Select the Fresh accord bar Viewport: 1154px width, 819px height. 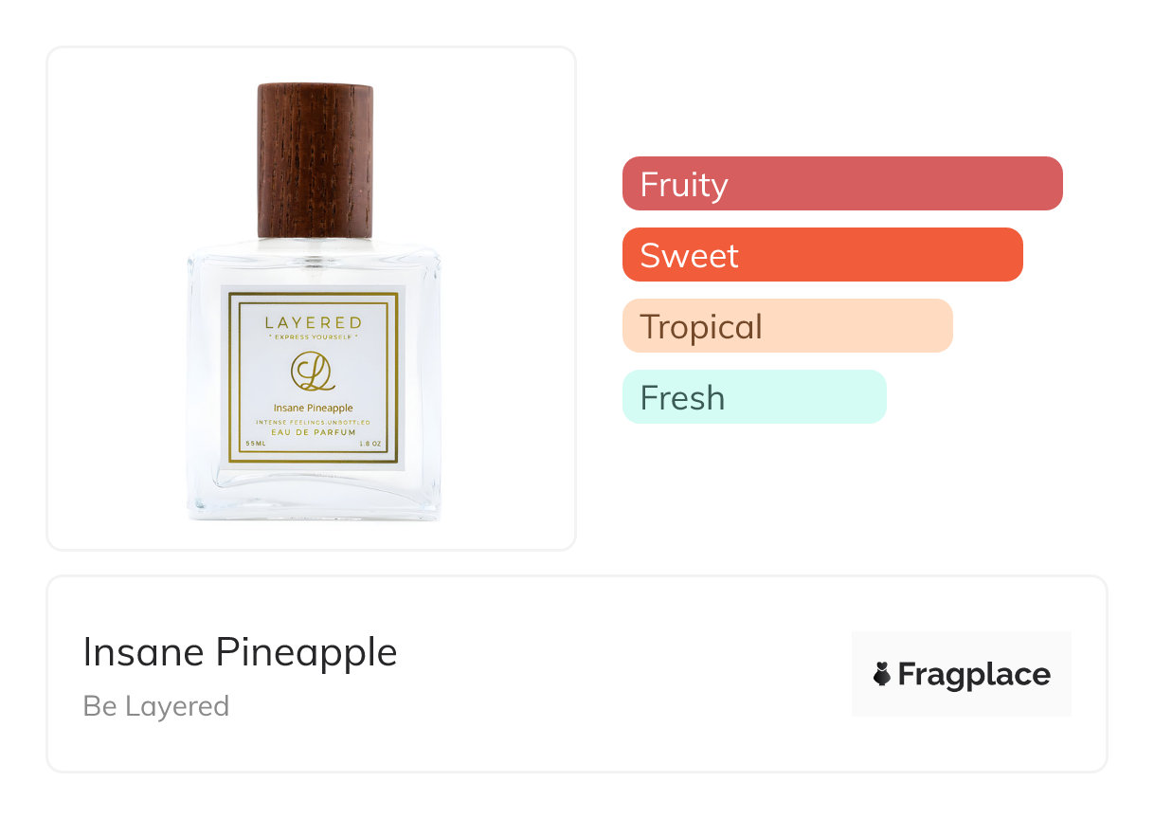point(753,397)
